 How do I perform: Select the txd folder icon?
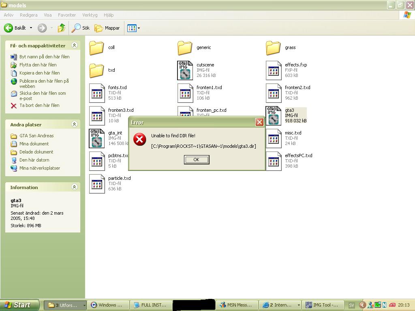[x=96, y=70]
